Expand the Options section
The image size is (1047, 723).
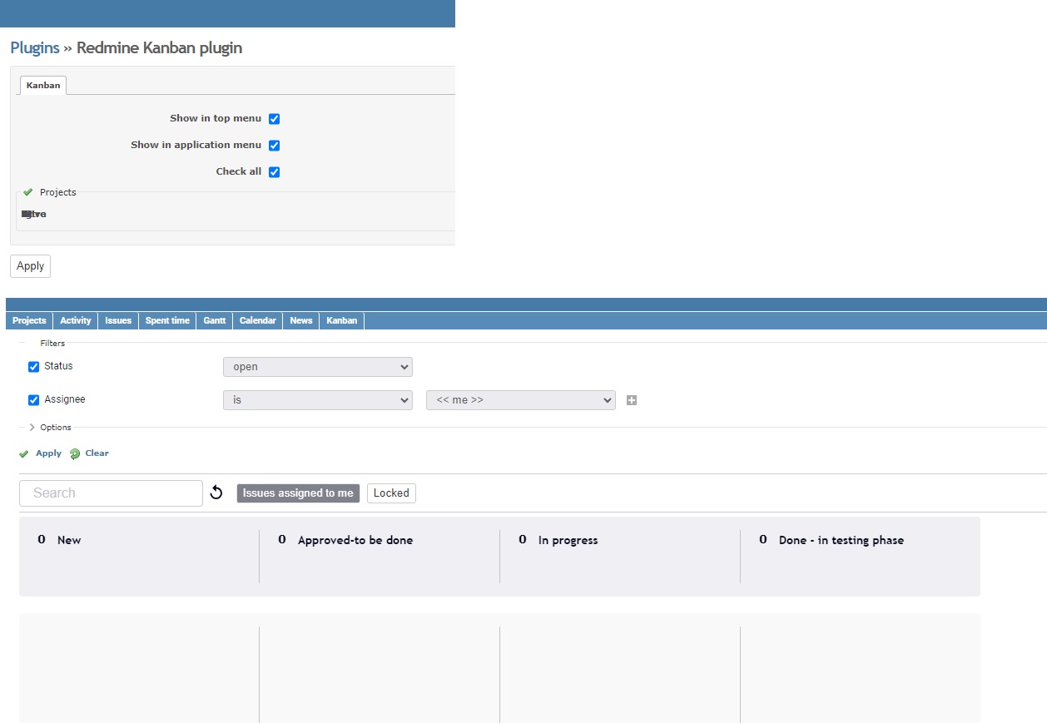point(51,428)
